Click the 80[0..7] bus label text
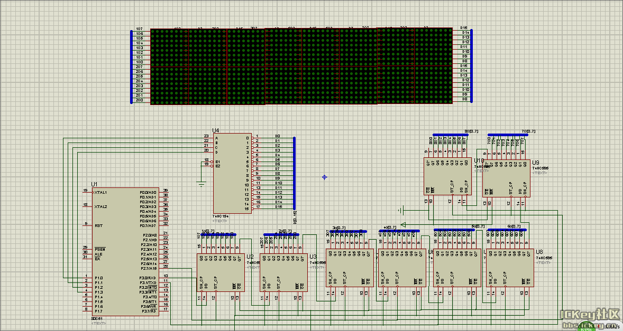This screenshot has height=331, width=623. click(472, 131)
